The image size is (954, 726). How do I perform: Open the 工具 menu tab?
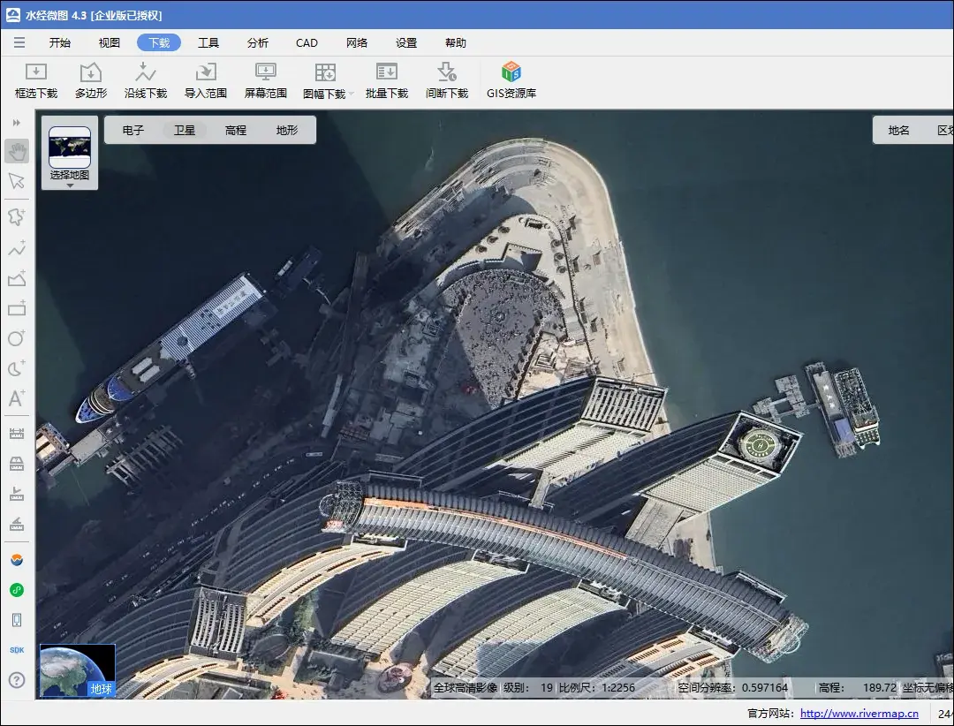click(x=208, y=42)
